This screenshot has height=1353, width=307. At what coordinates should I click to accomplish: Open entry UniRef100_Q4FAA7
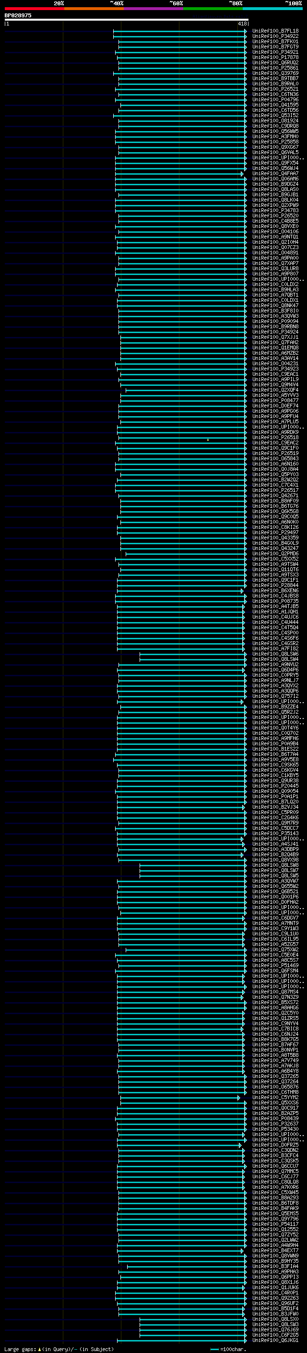point(275,173)
